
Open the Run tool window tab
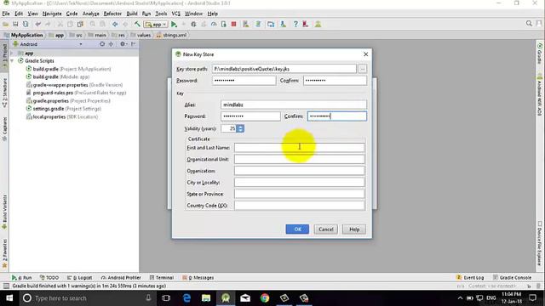[x=21, y=278]
